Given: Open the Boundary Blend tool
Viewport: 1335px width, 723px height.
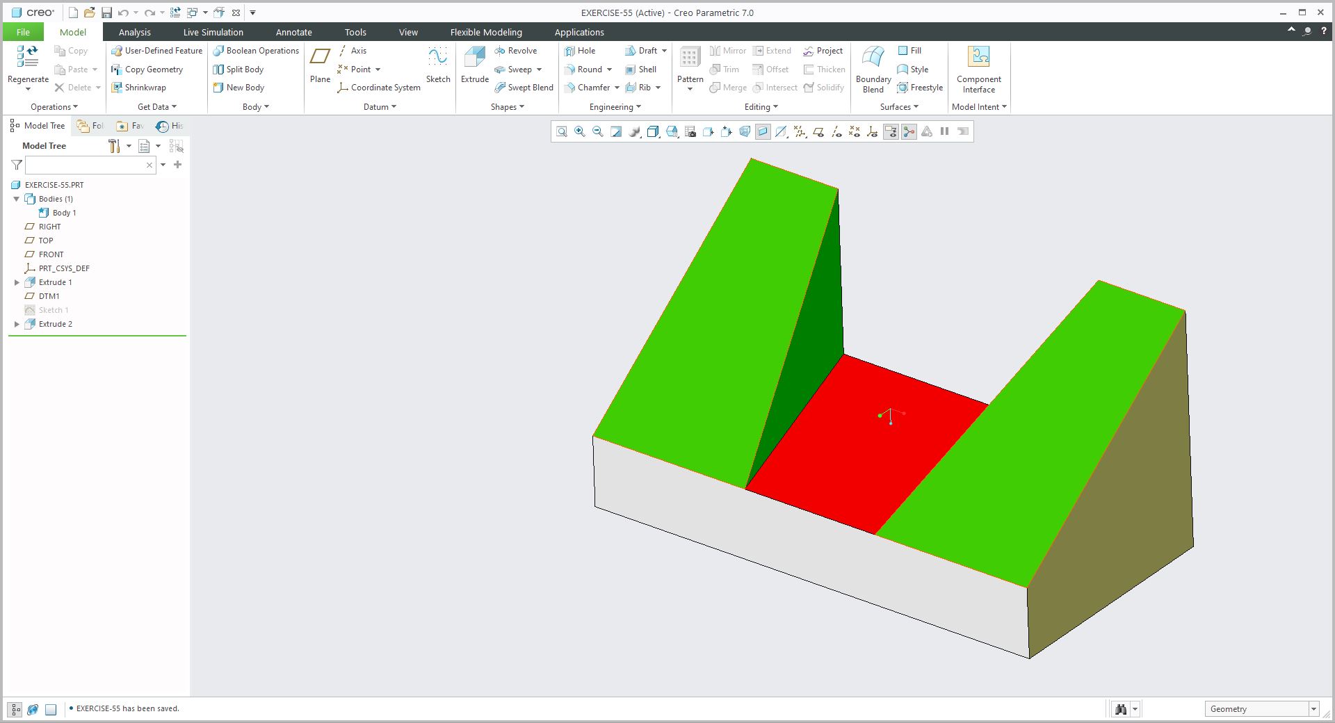Looking at the screenshot, I should 873,70.
